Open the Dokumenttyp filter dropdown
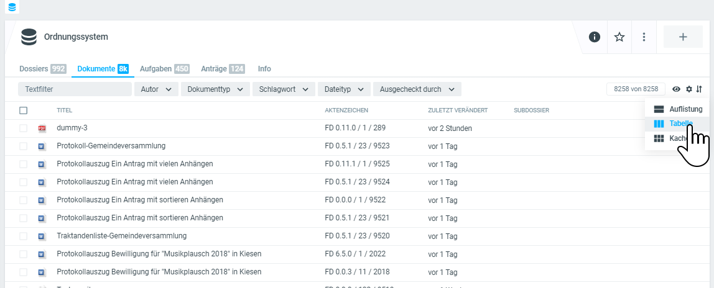 (x=215, y=89)
